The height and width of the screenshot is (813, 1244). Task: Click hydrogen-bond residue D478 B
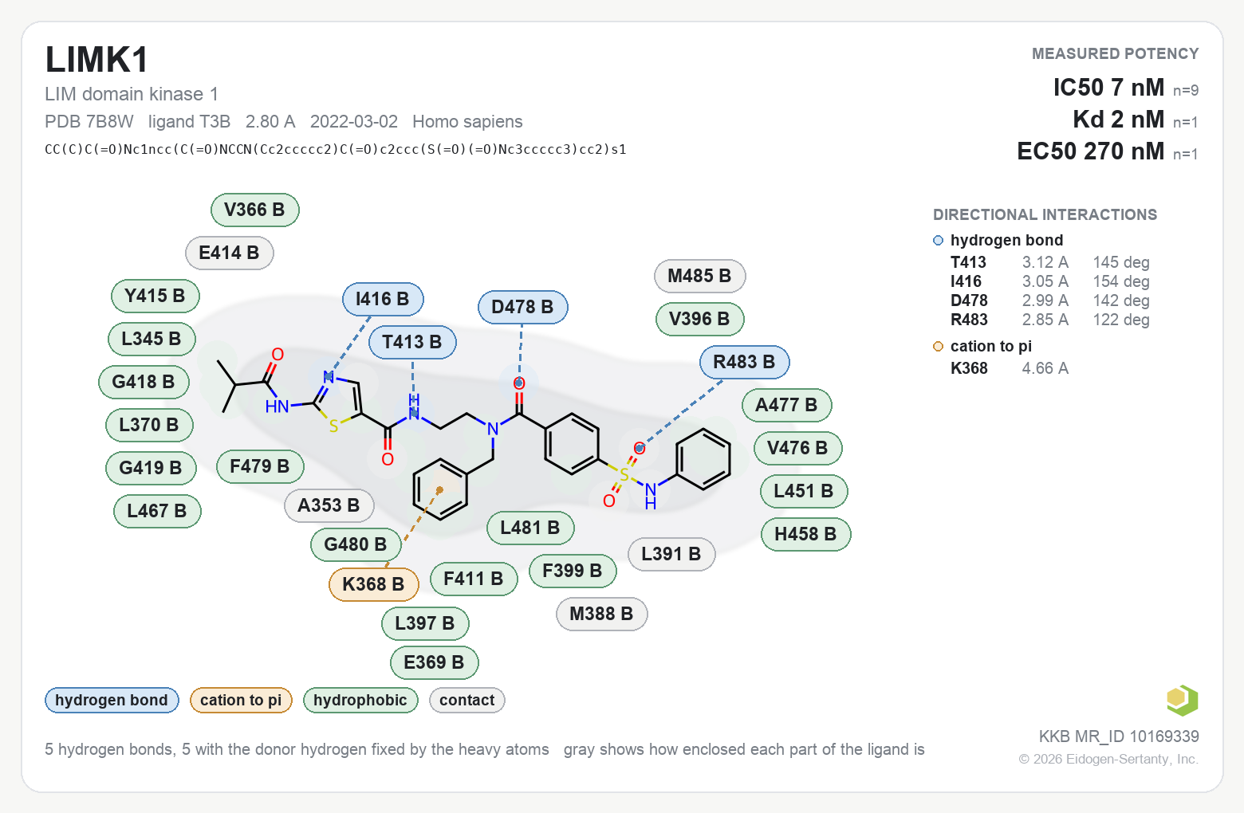point(522,308)
